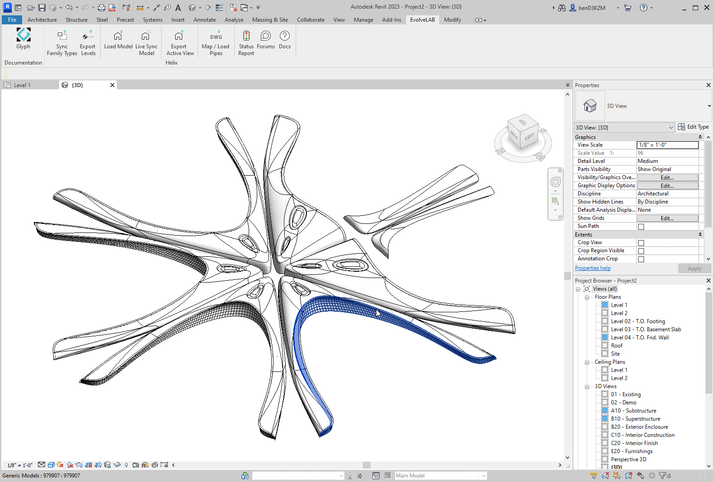Collapse the Ceiling Plans tree node
The height and width of the screenshot is (482, 714).
(x=587, y=362)
